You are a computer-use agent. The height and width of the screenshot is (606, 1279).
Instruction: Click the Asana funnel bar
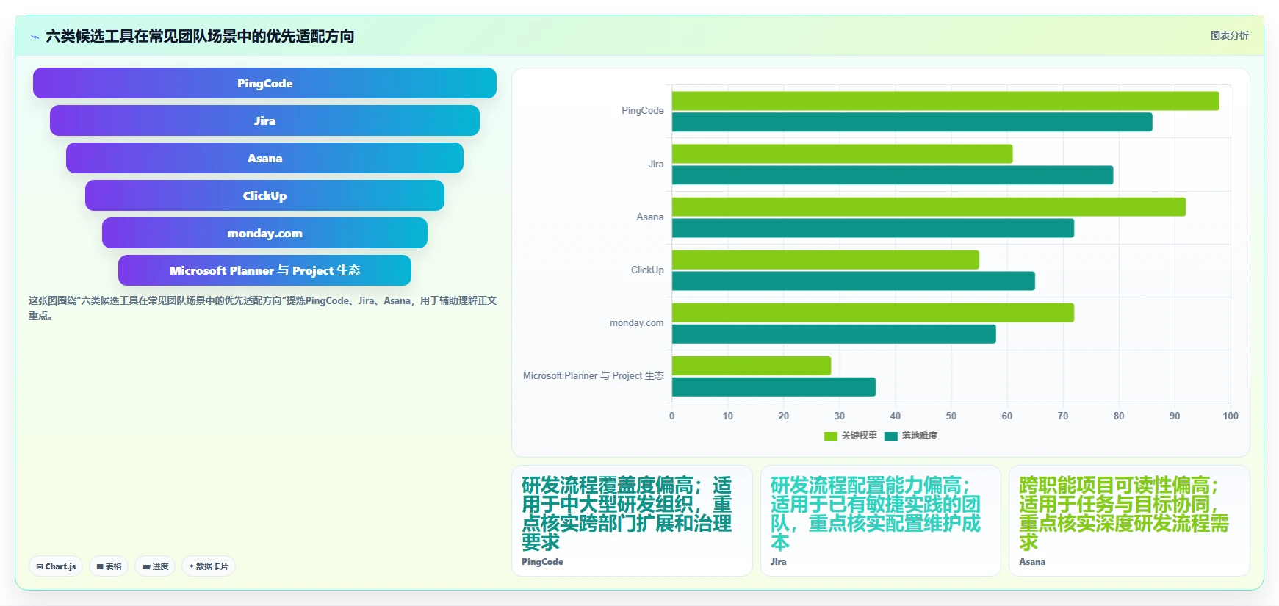click(264, 158)
